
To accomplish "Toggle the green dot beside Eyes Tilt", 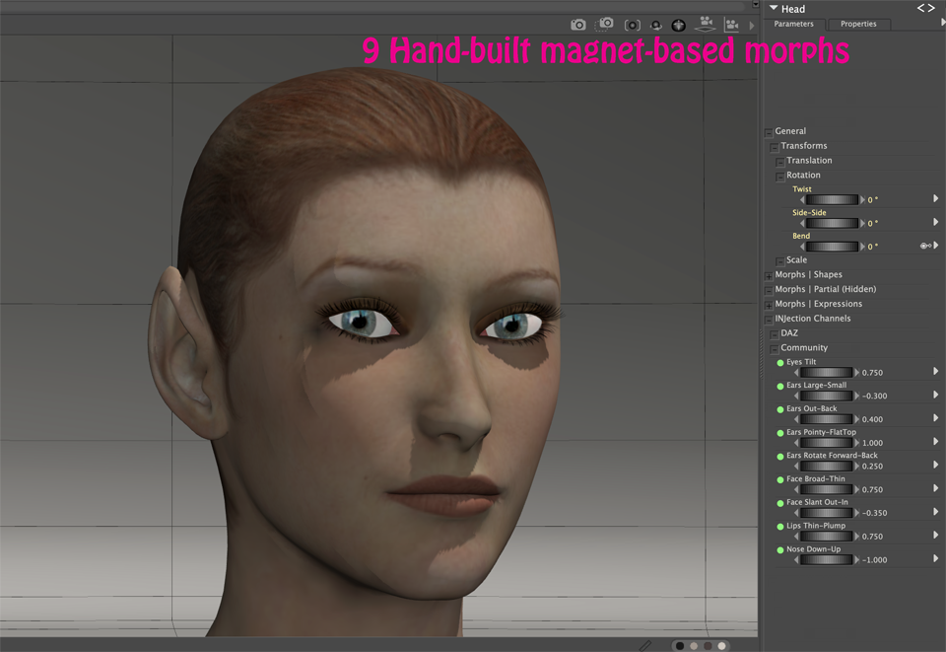I will click(779, 362).
